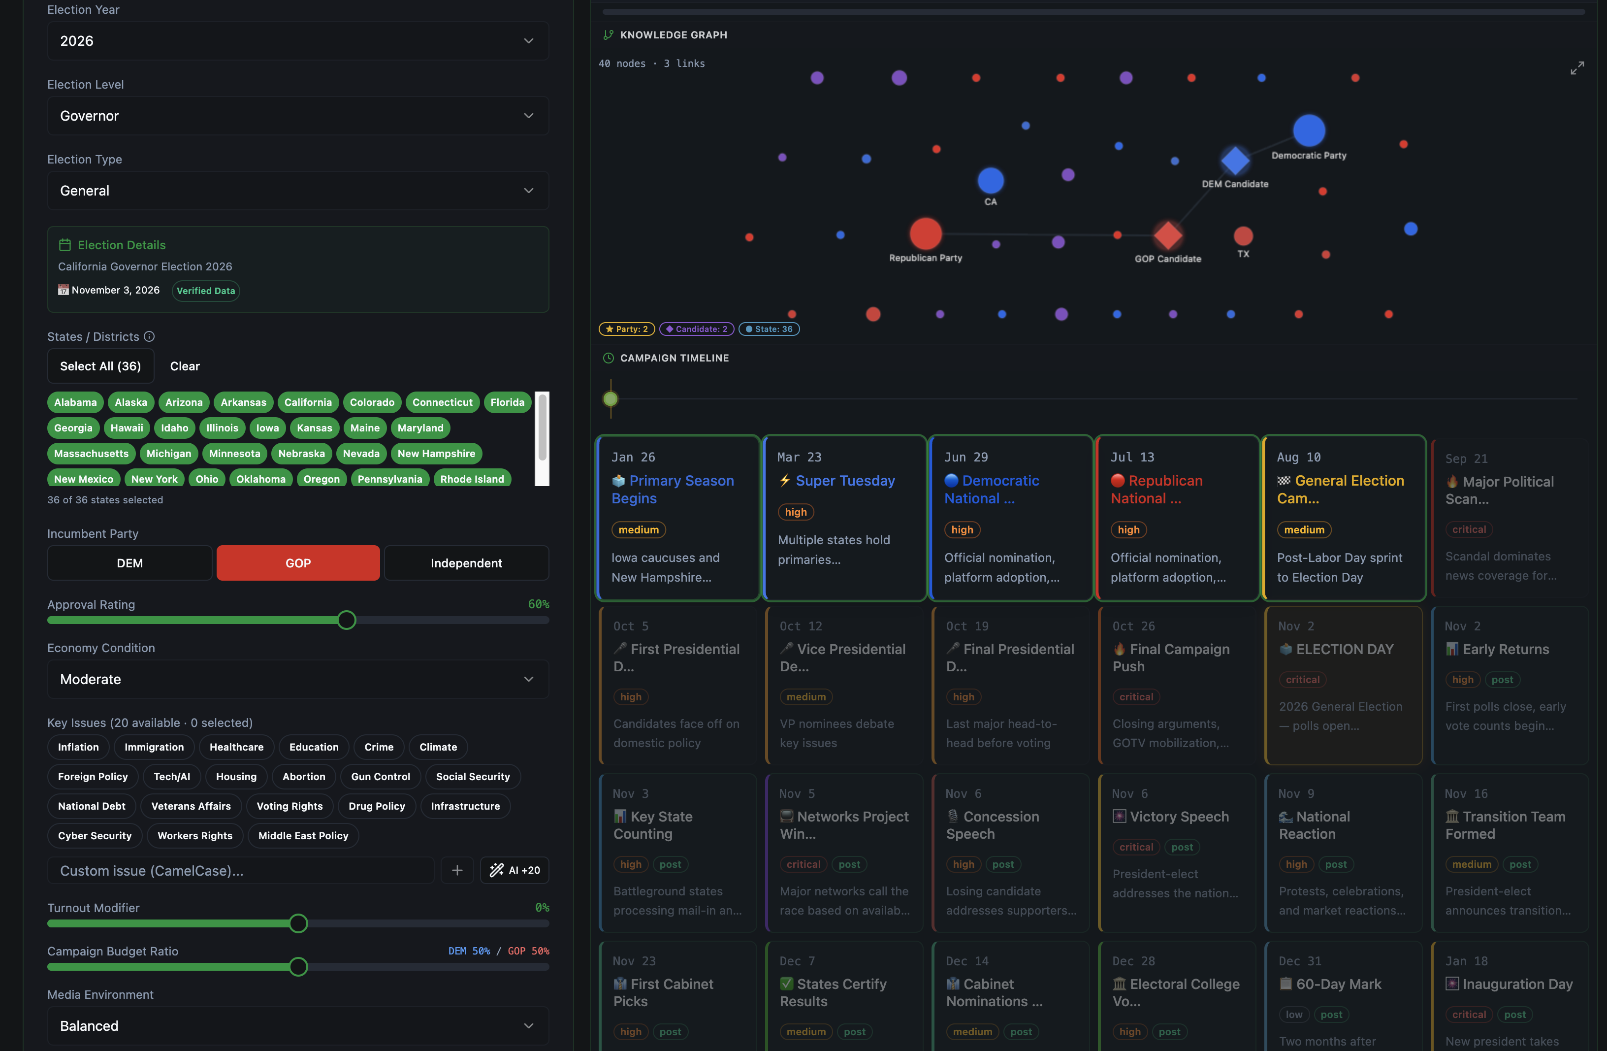Open the Primary Season Begins card
Image resolution: width=1607 pixels, height=1051 pixels.
tap(678, 518)
